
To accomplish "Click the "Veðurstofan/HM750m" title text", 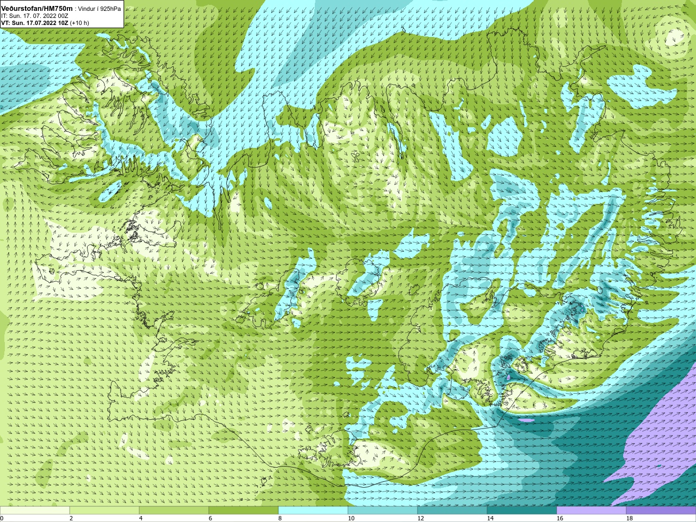I will point(36,9).
